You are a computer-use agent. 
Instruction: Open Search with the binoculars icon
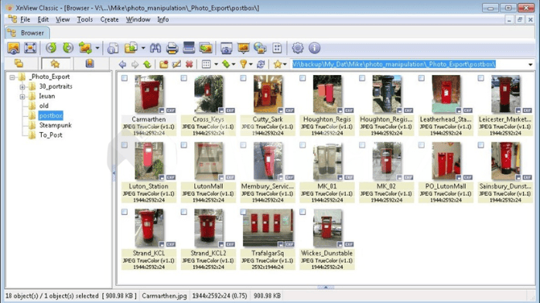156,48
